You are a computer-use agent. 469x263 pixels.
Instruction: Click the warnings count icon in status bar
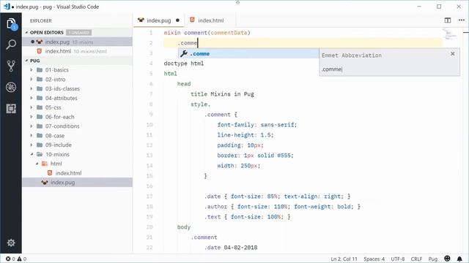pyautogui.click(x=20, y=259)
